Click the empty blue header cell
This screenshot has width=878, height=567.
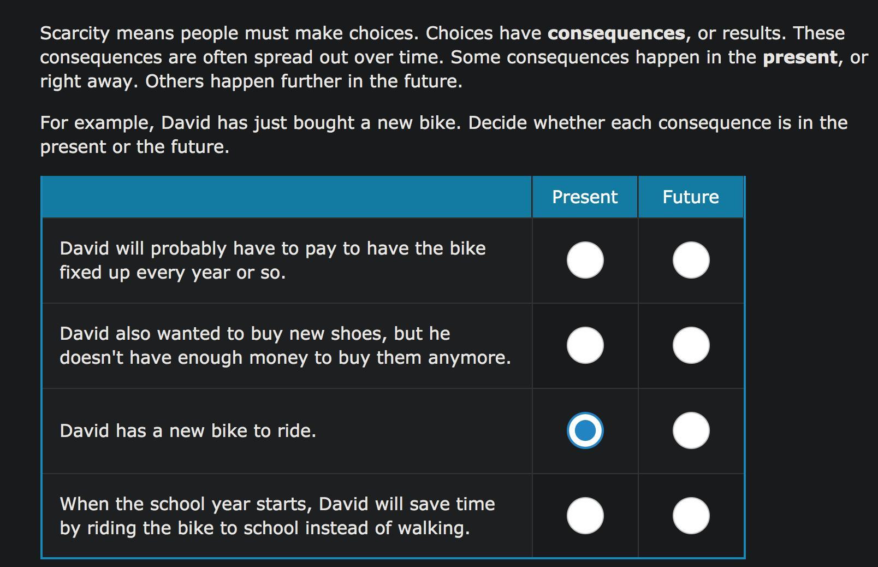click(286, 197)
